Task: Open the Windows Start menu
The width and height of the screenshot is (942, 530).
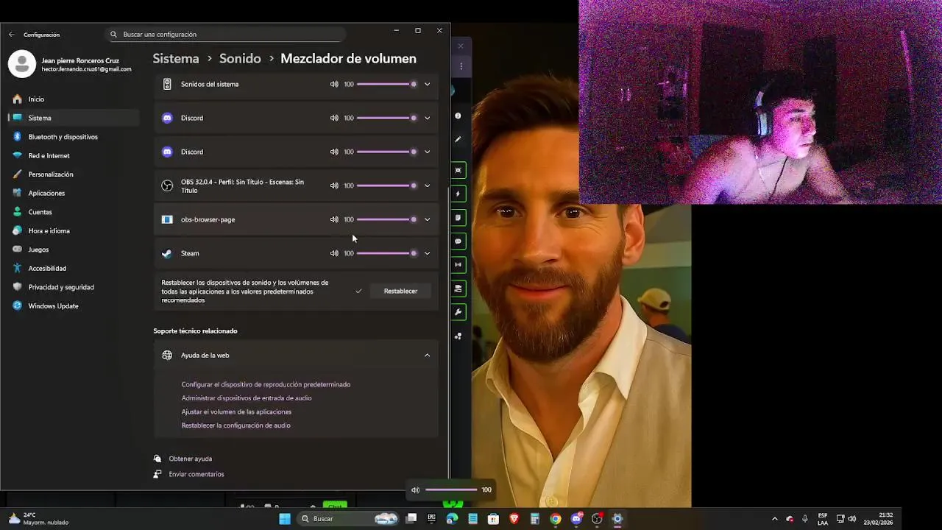Action: click(x=285, y=519)
